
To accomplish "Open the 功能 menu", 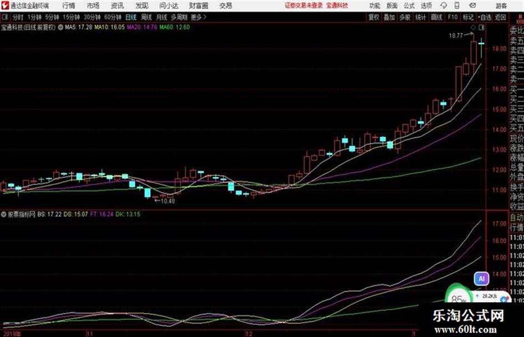I will [375, 6].
